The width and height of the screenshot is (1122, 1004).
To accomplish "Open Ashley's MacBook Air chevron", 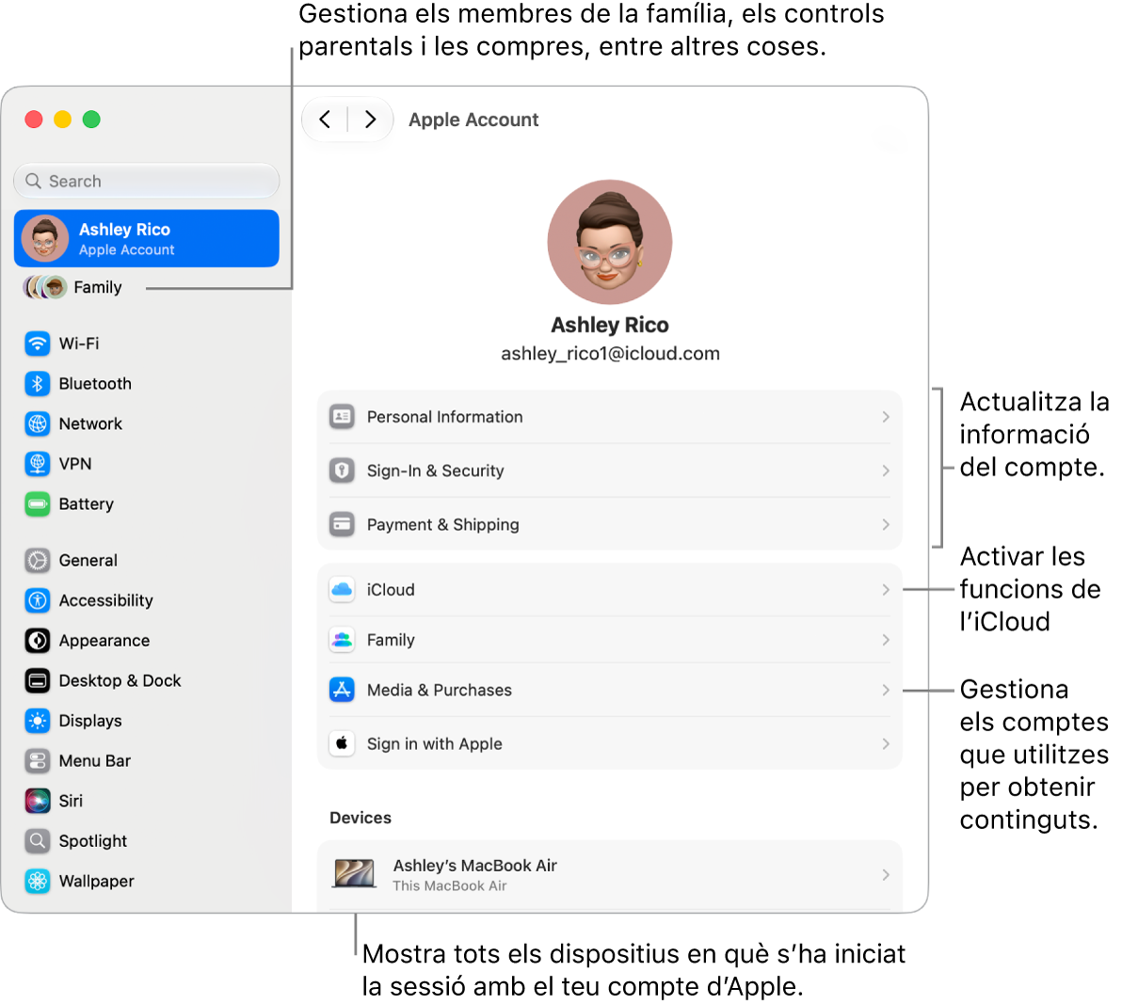I will pos(886,874).
